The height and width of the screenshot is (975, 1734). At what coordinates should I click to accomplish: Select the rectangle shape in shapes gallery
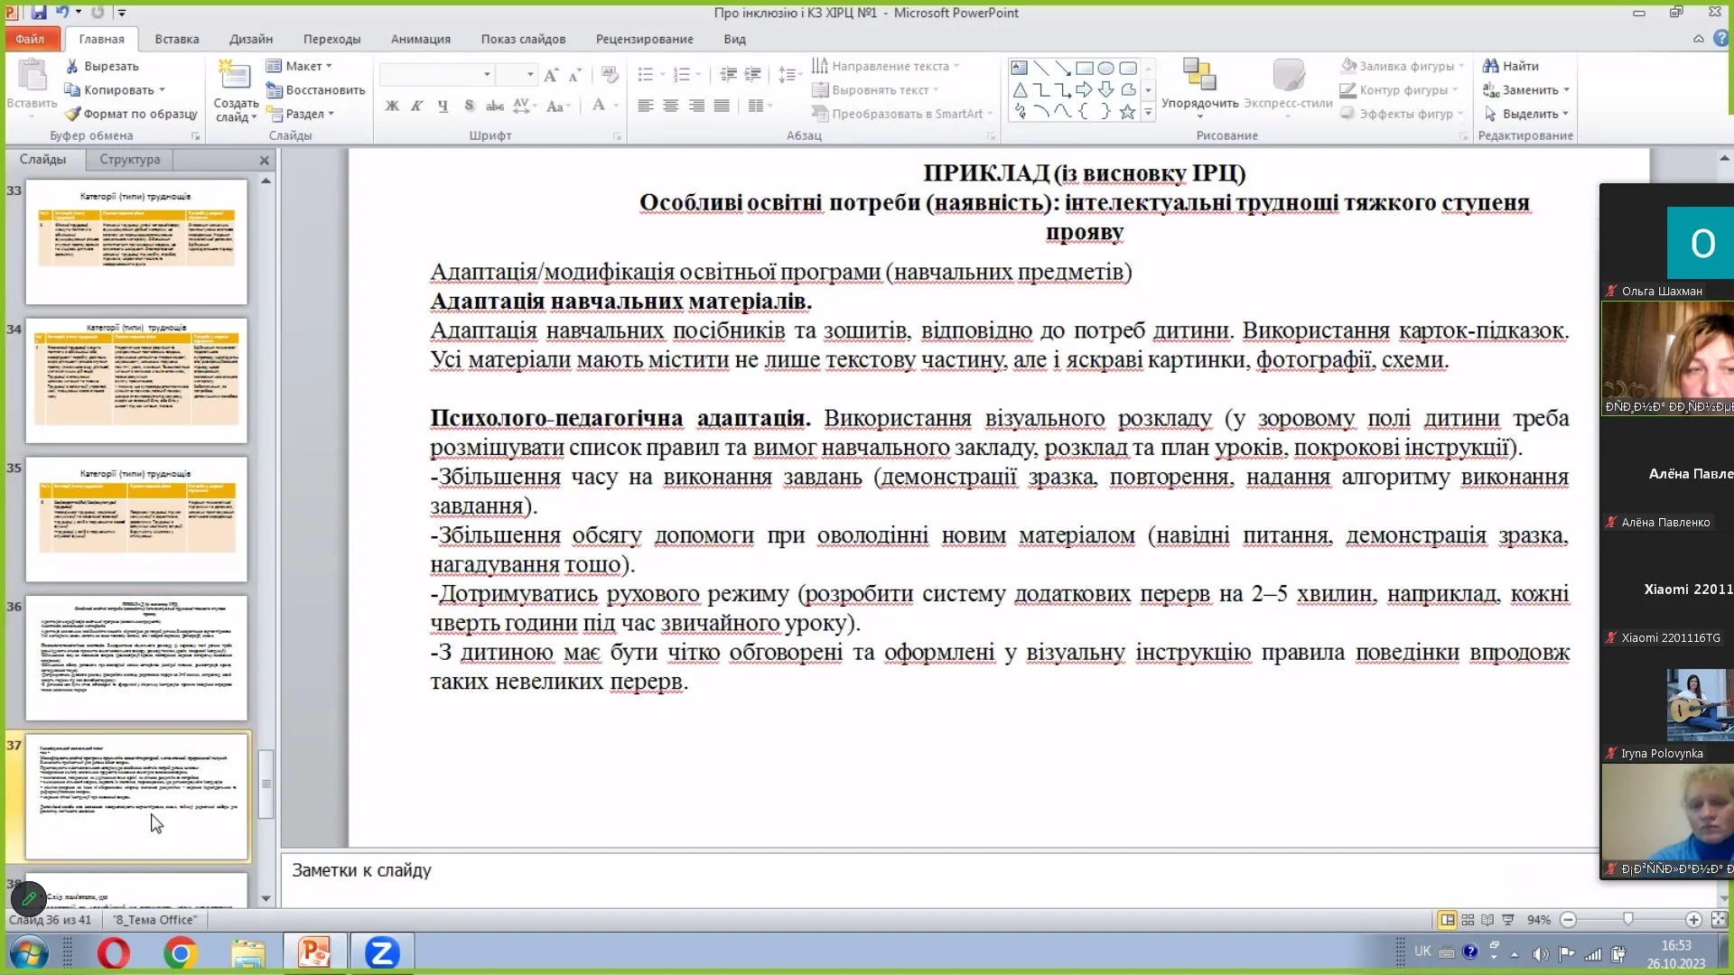(1085, 68)
